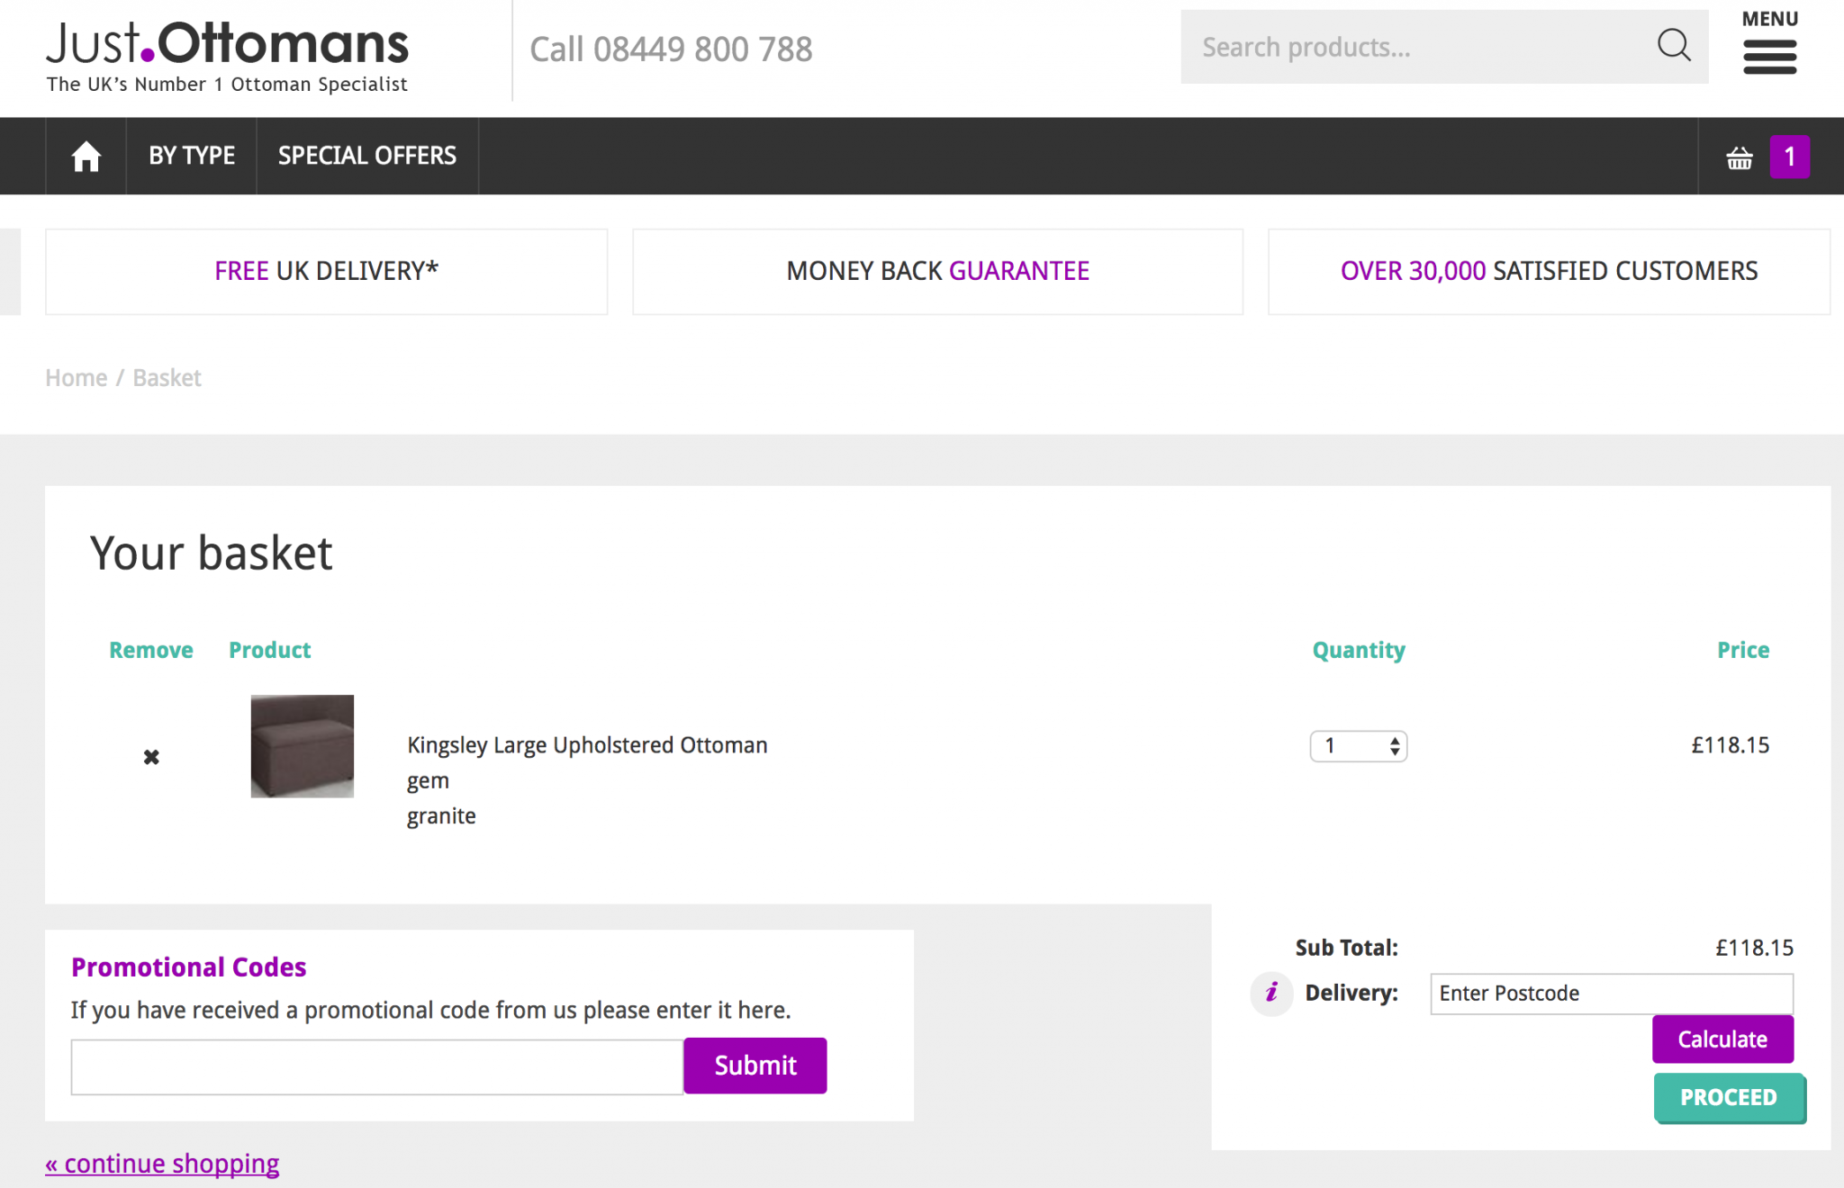1844x1188 pixels.
Task: Follow the continue shopping link
Action: (x=163, y=1164)
